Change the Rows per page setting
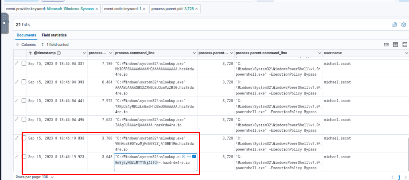Image resolution: width=409 pixels, height=180 pixels. [x=35, y=177]
